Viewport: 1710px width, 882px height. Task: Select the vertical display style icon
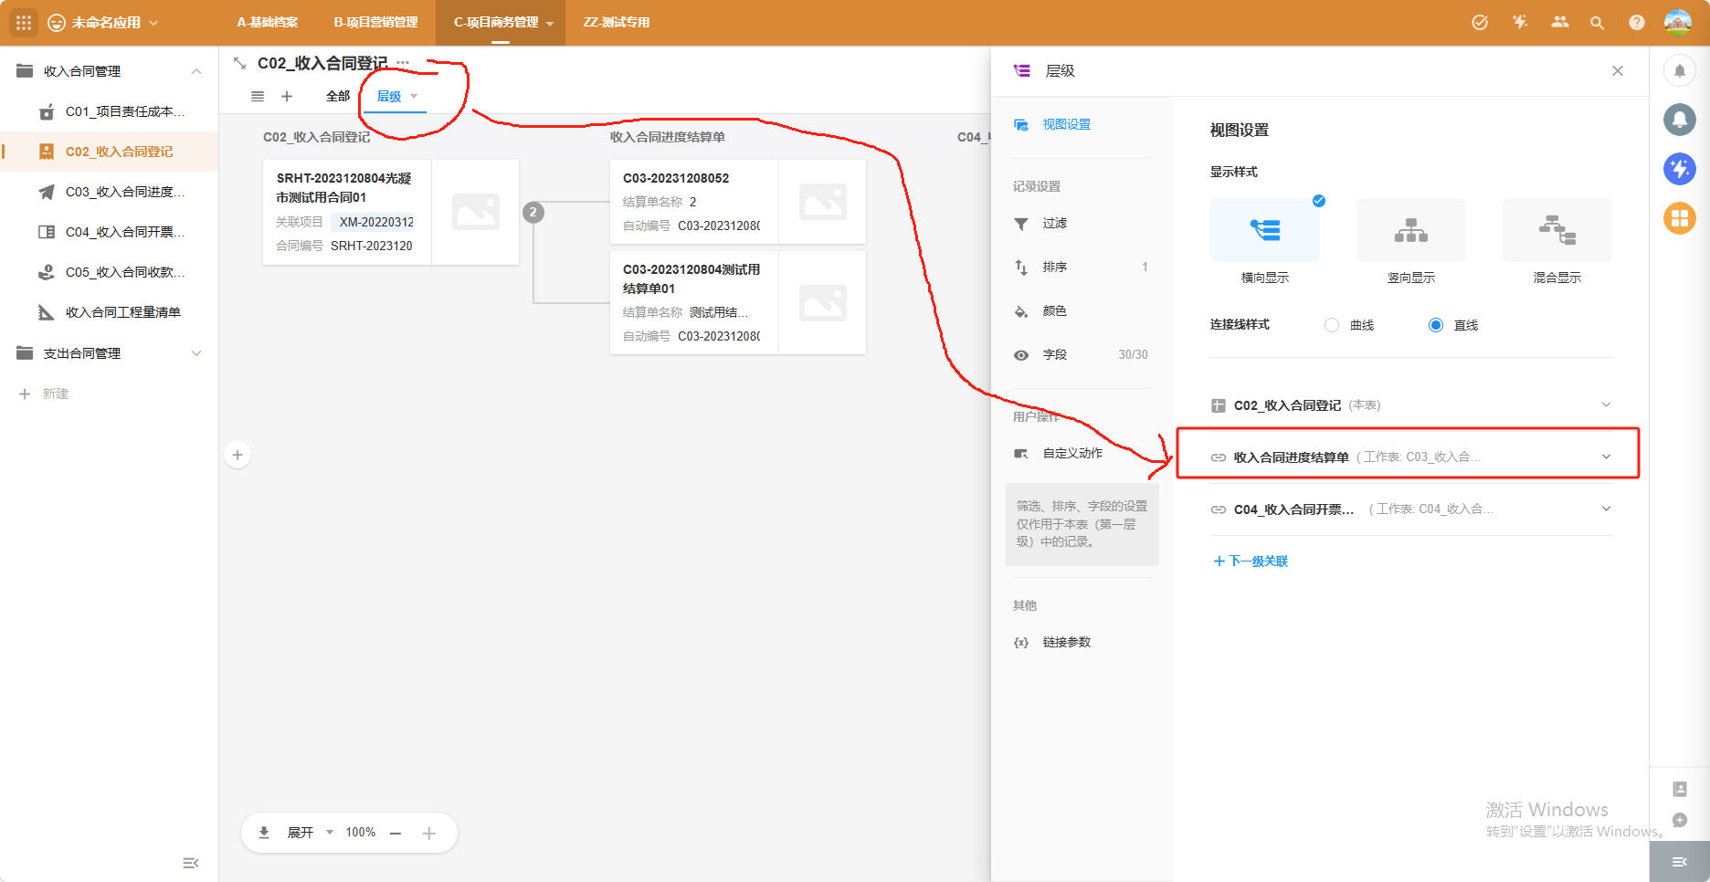click(1410, 231)
